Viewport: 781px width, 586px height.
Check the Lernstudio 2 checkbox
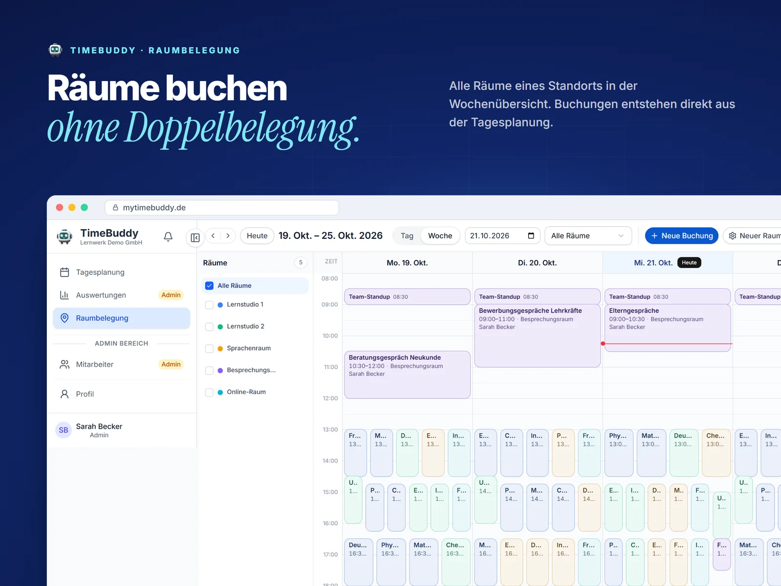pyautogui.click(x=209, y=327)
